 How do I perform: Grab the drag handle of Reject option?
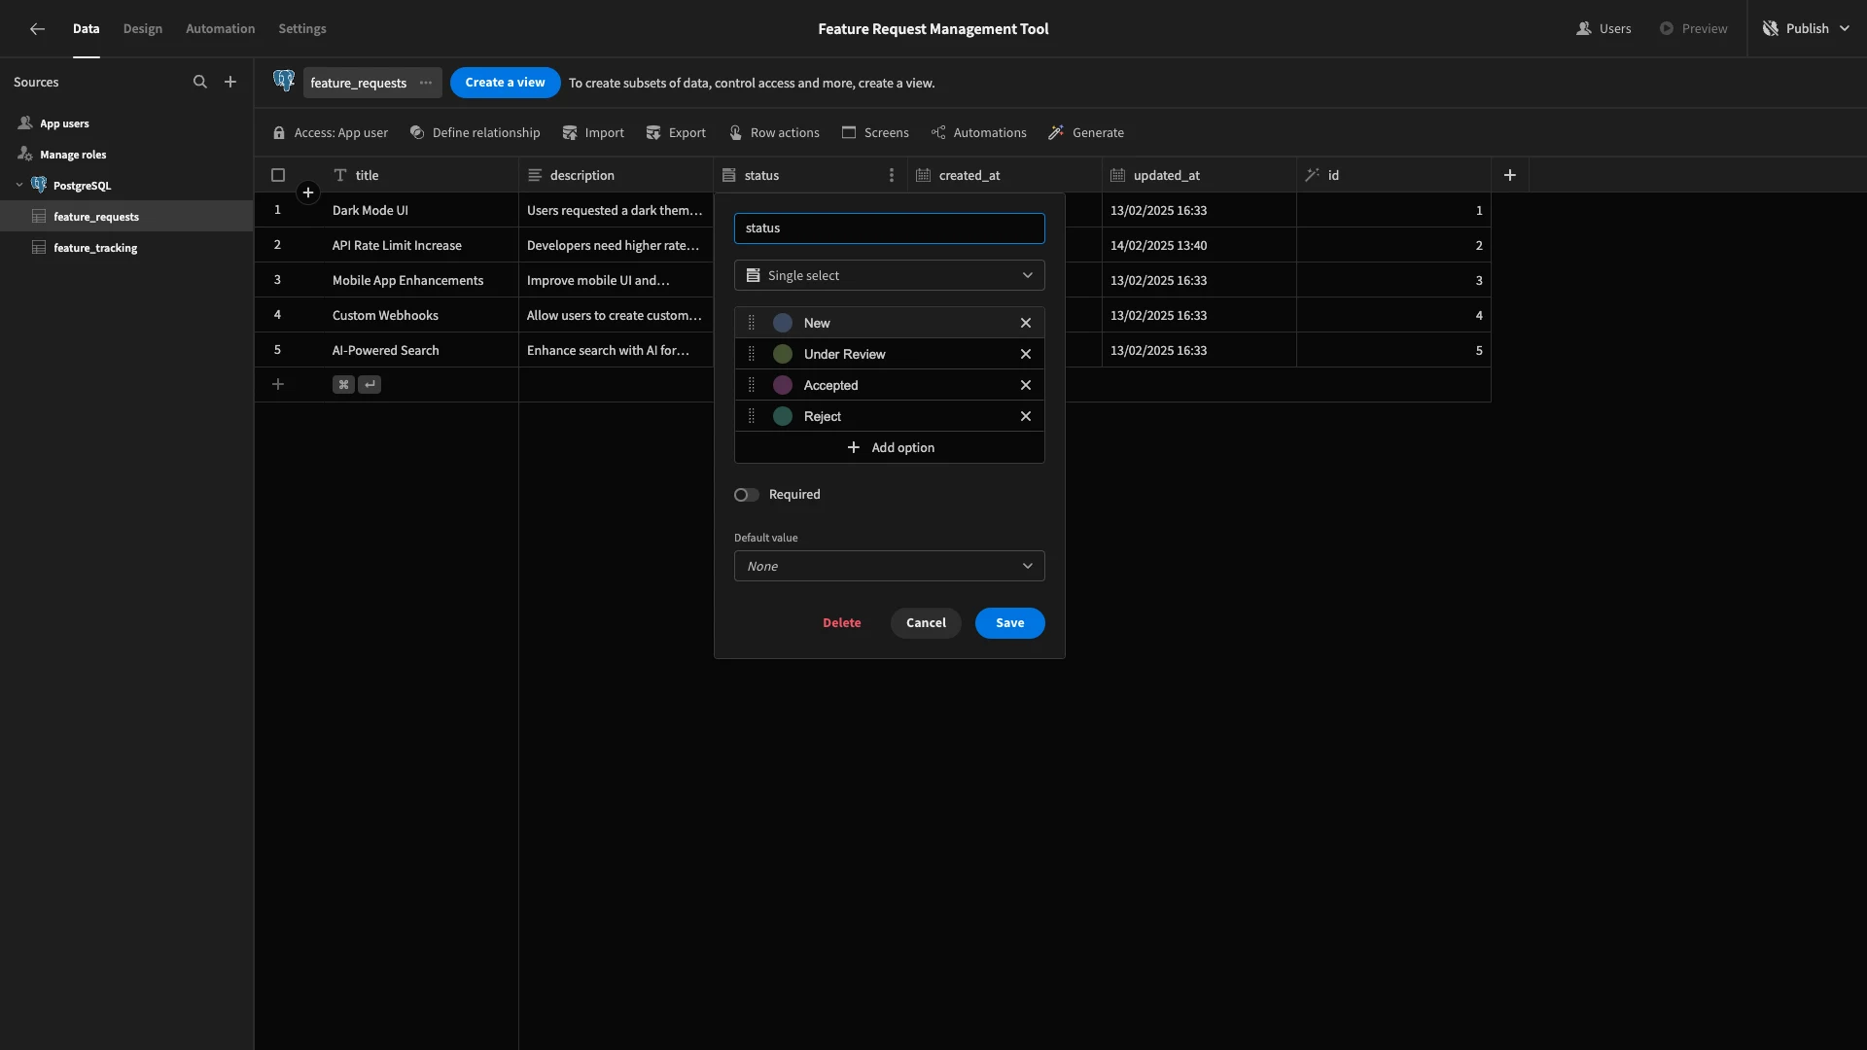pos(751,416)
